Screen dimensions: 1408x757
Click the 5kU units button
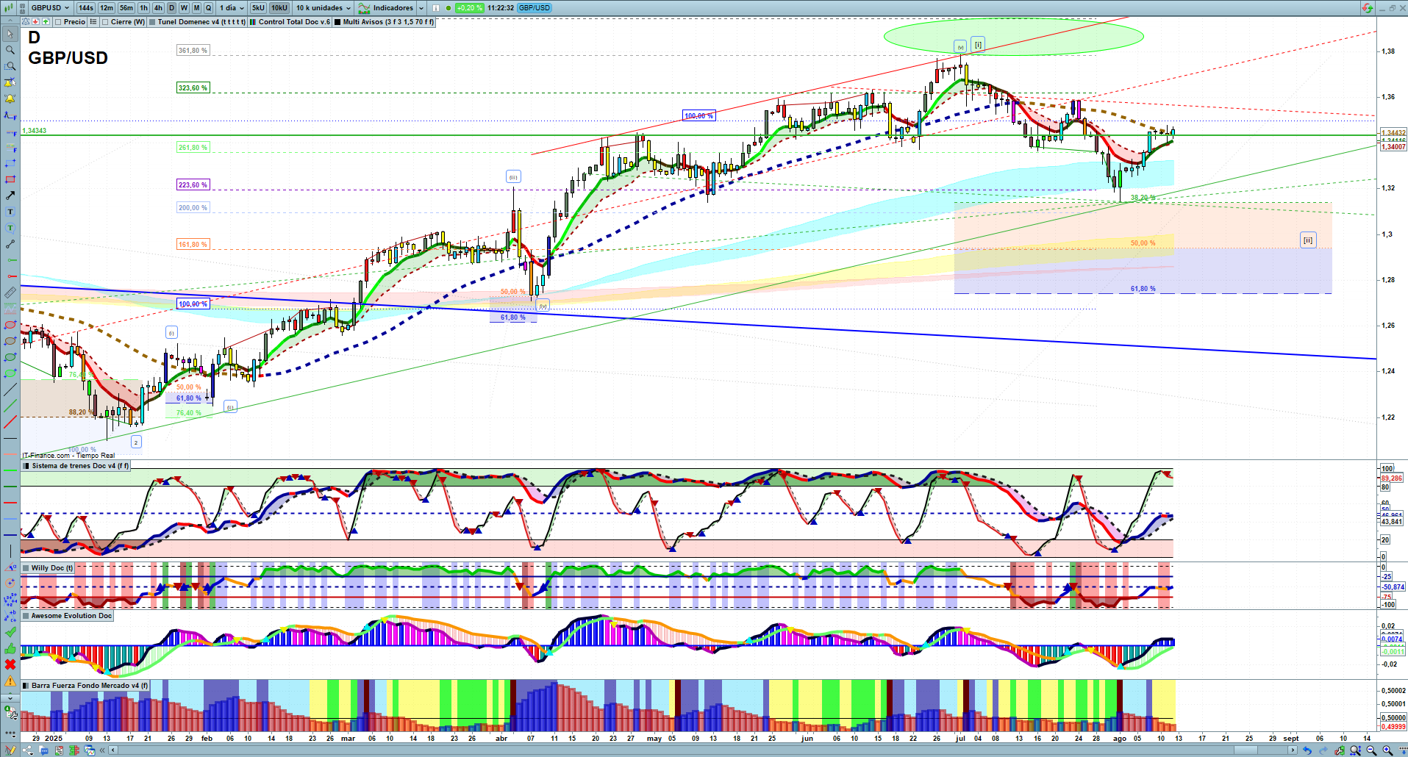[258, 8]
